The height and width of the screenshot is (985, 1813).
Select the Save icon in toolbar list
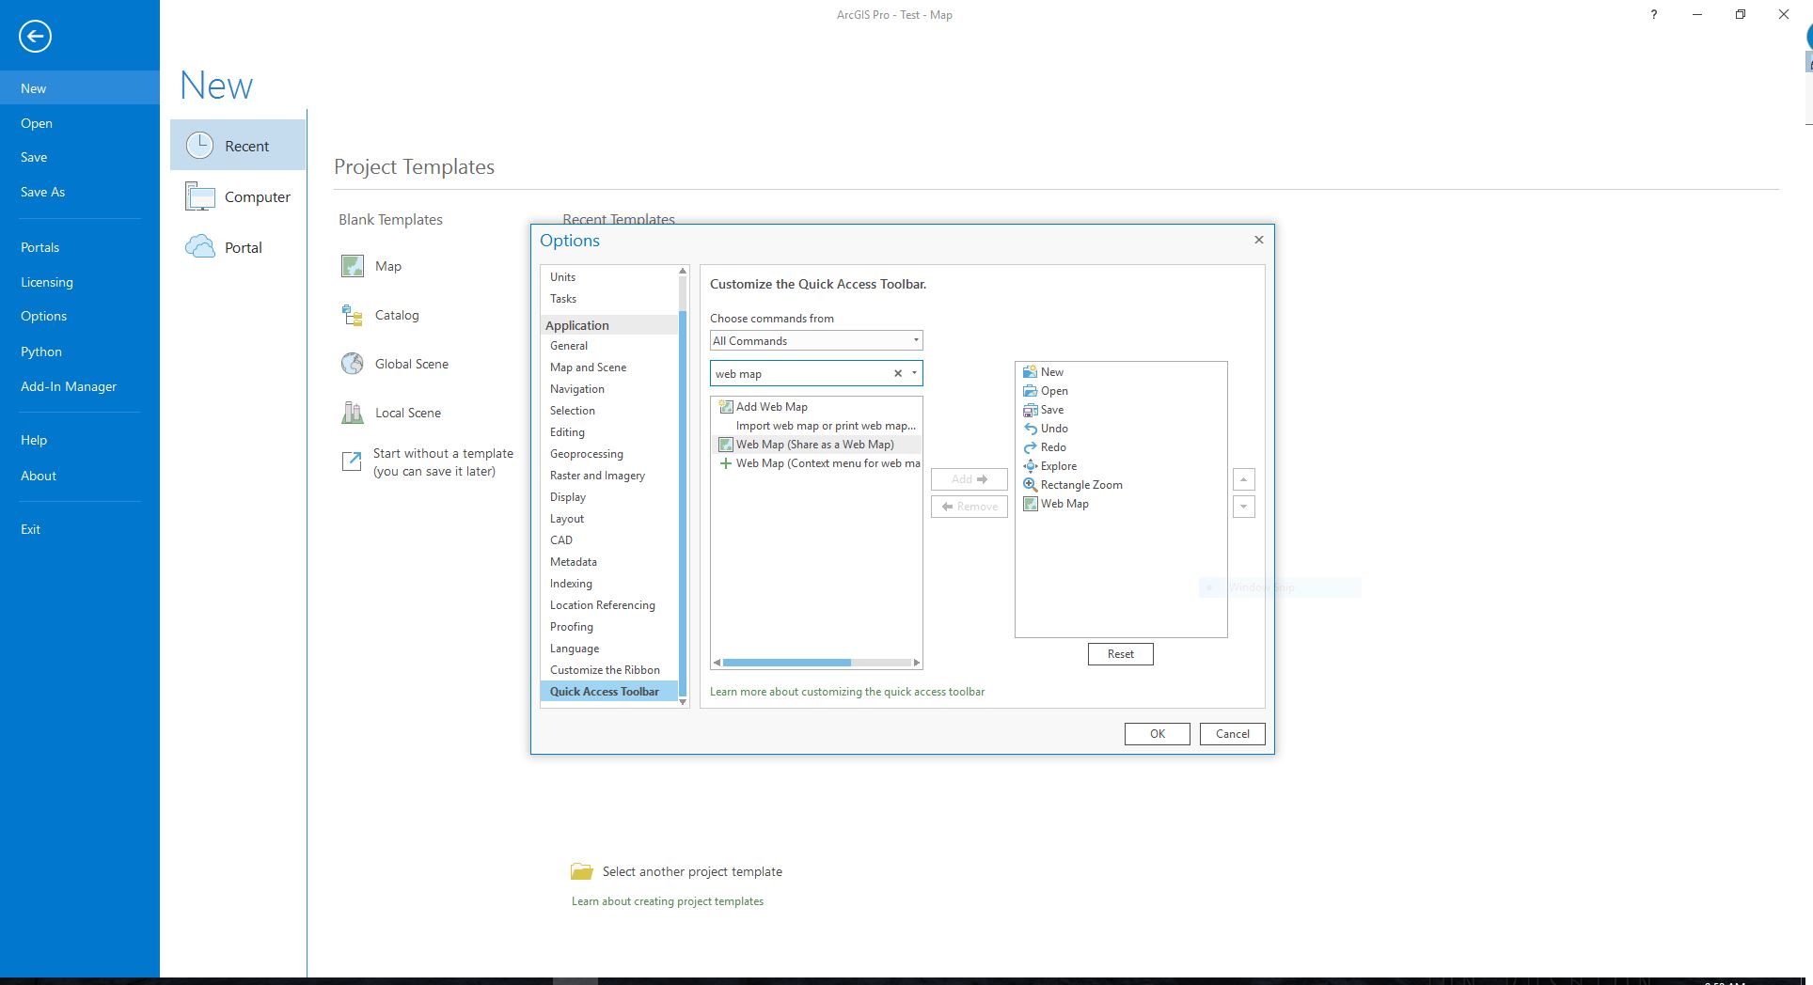click(x=1031, y=410)
